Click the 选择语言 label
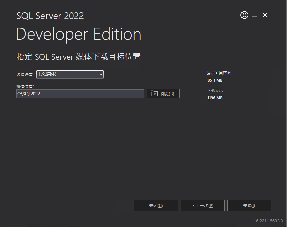287x227 pixels. click(24, 74)
